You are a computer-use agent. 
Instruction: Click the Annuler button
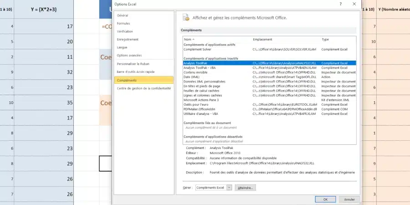(x=349, y=199)
